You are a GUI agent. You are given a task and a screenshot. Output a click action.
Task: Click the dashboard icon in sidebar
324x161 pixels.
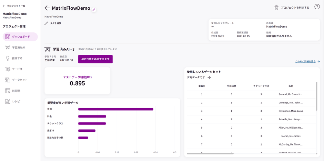point(8,37)
